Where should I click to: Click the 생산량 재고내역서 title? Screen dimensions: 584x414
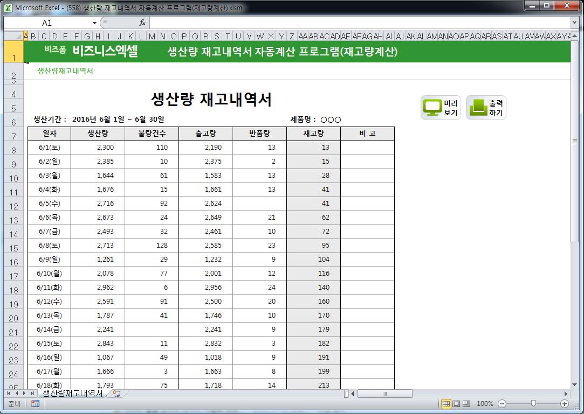[x=211, y=100]
